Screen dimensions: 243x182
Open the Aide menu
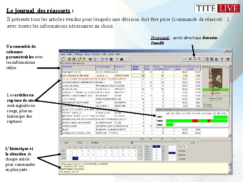(x=118, y=54)
